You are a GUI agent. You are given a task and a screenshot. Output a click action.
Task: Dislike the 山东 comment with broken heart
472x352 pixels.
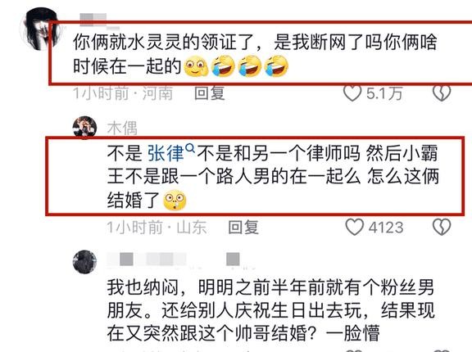[x=442, y=227]
